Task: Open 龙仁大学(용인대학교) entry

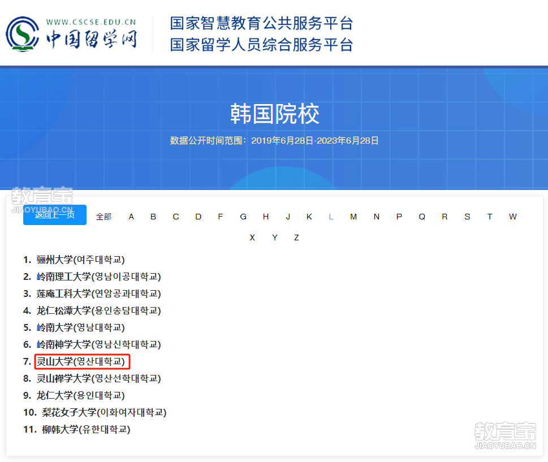Action: [x=81, y=395]
